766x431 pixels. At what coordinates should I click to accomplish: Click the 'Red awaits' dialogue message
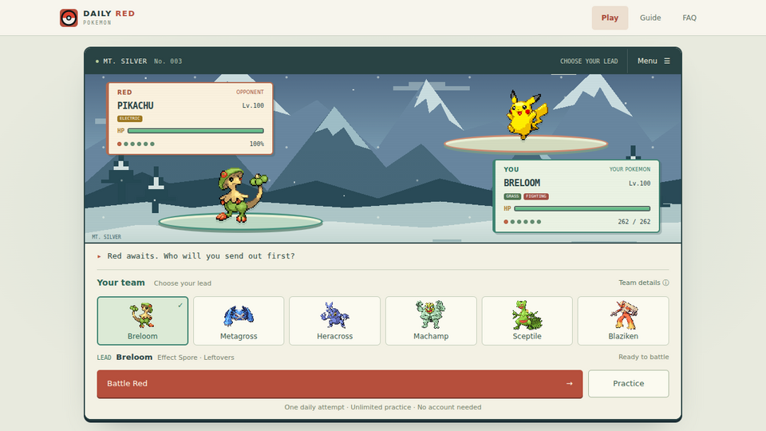[201, 256]
